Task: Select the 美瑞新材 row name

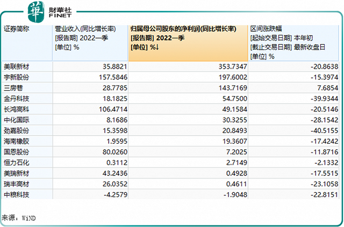Action: point(17,173)
